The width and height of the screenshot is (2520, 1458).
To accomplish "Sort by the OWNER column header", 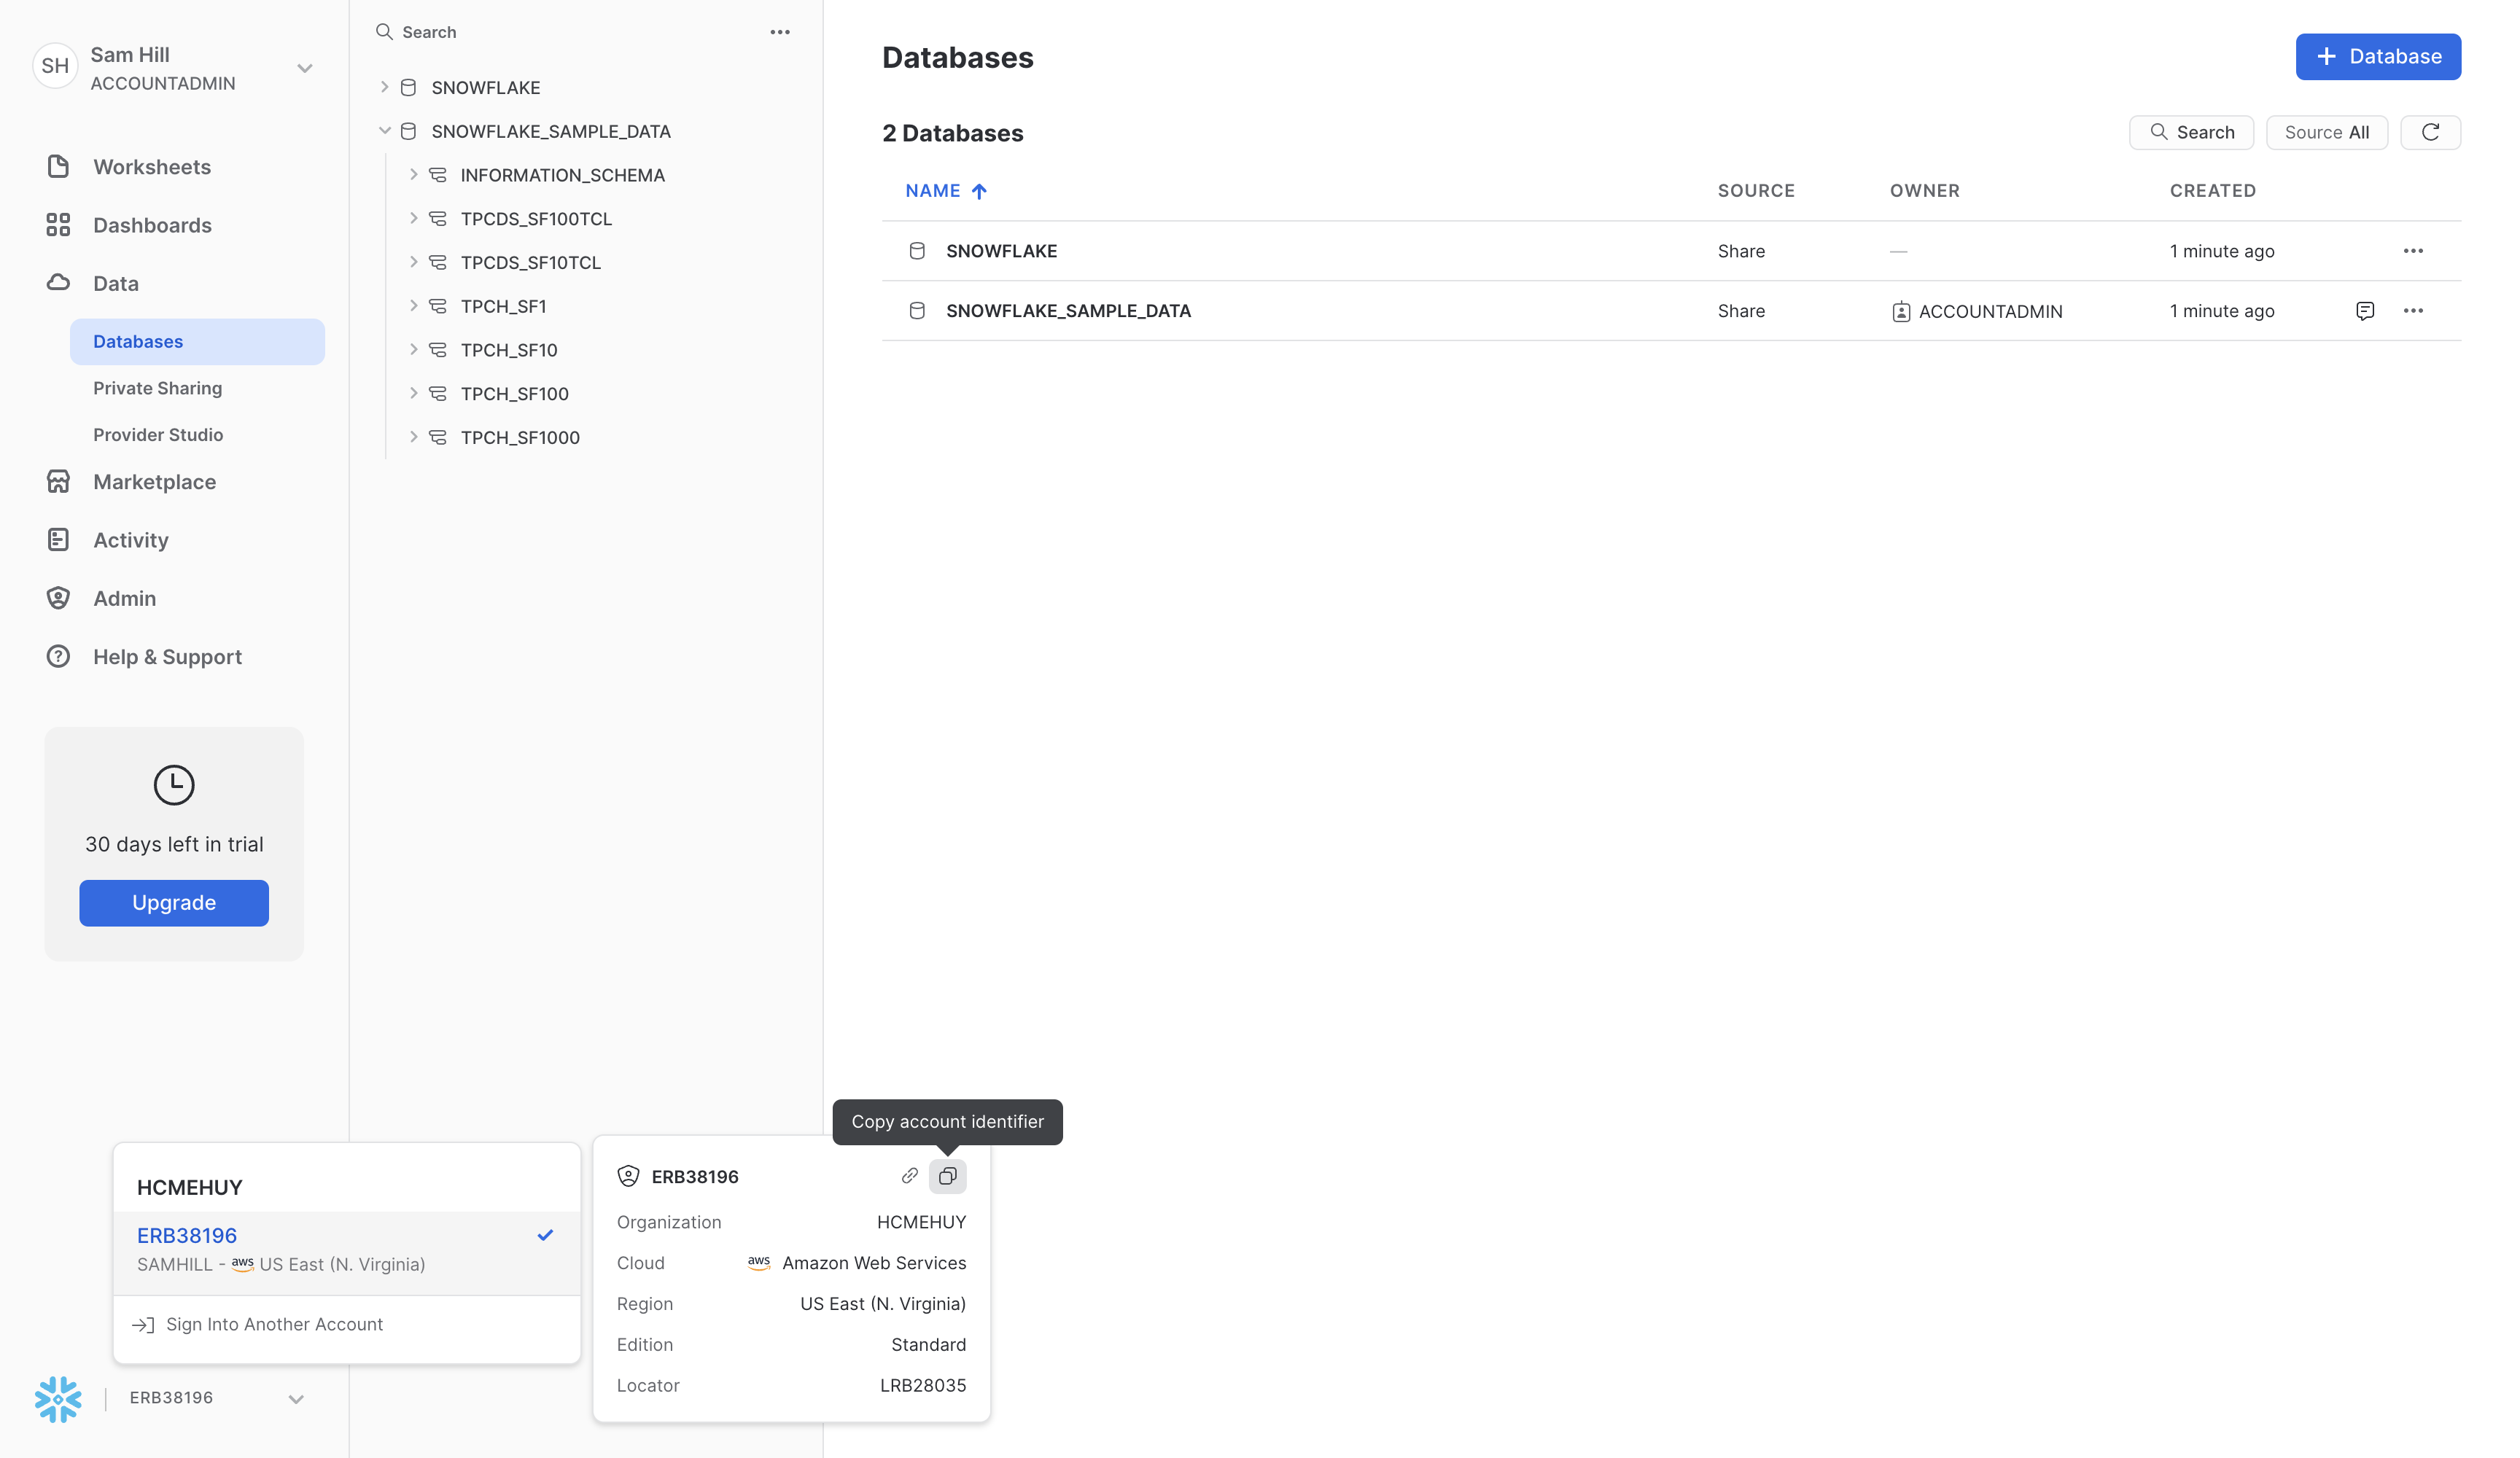I will click(1924, 191).
